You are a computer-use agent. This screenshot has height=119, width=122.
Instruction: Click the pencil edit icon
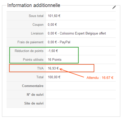click(114, 7)
